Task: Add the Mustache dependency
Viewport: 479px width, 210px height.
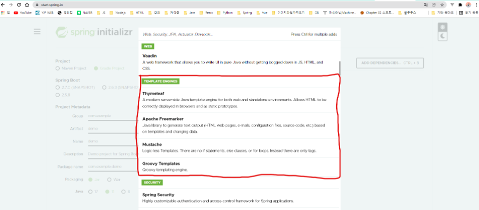Action: (x=239, y=148)
